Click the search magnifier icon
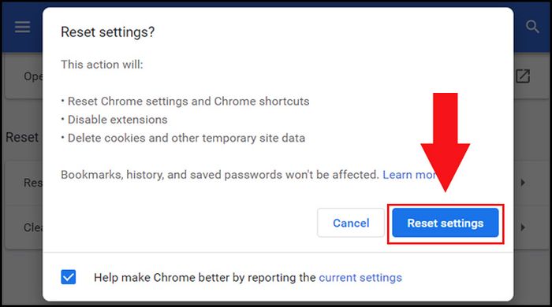The image size is (552, 307). point(532,26)
